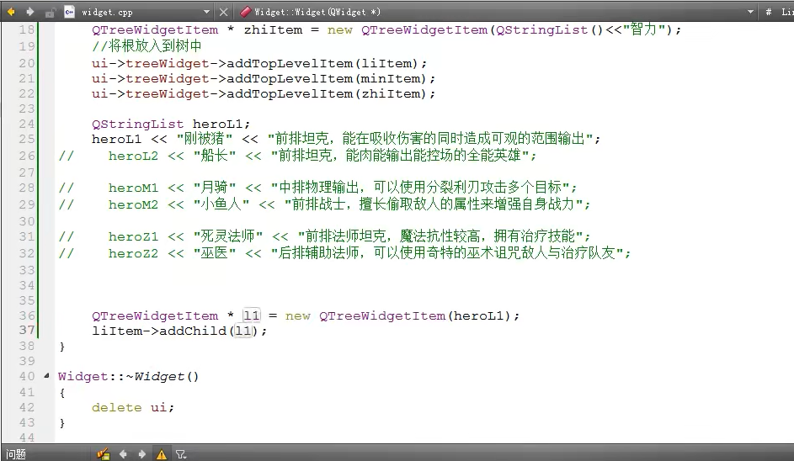Viewport: 794px width, 461px height.
Task: Click the delete ui; statement
Action: (133, 407)
